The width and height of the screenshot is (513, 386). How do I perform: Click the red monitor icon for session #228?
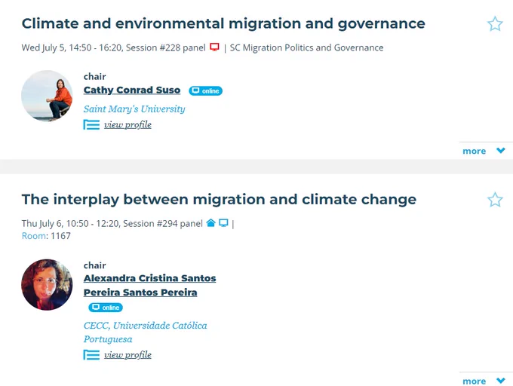pyautogui.click(x=214, y=47)
